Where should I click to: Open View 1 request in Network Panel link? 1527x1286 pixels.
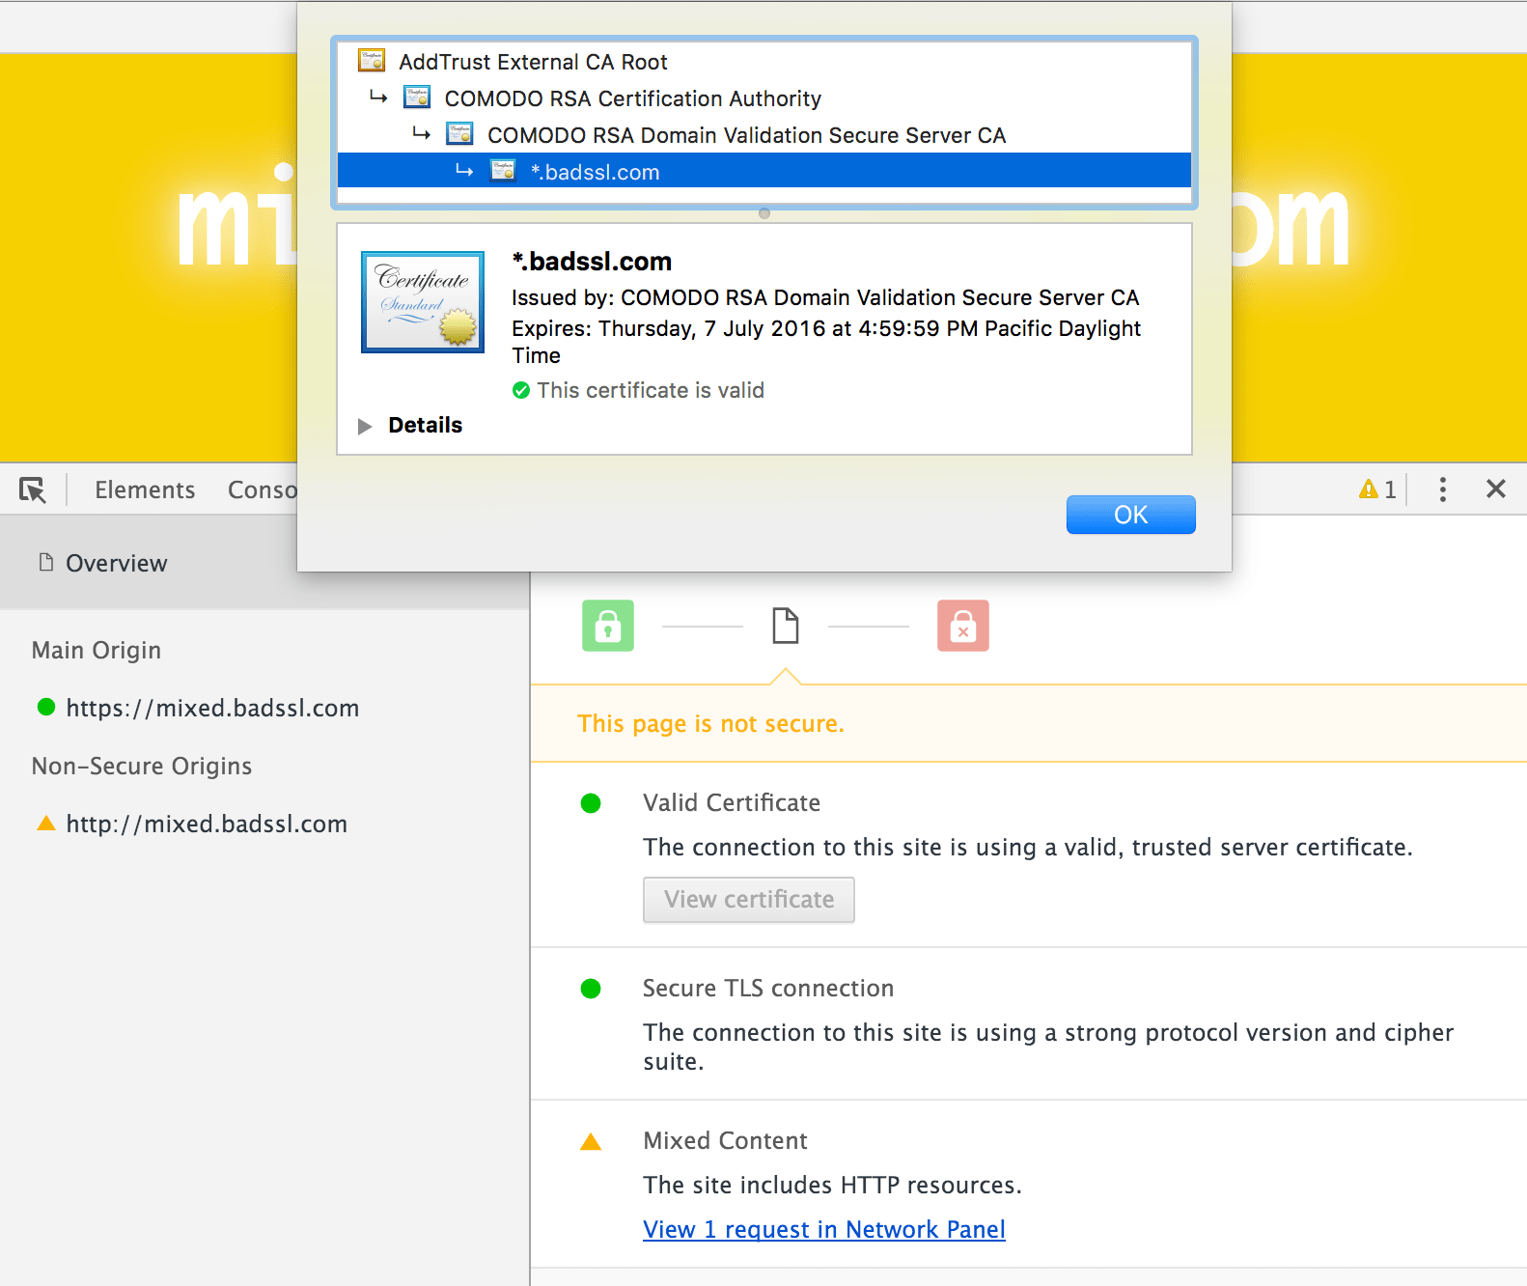823,1229
